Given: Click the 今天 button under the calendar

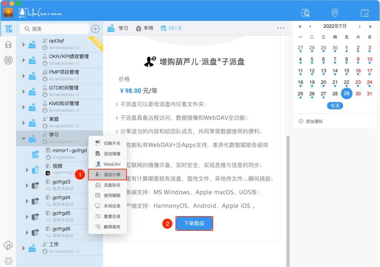Looking at the screenshot, I should [x=335, y=106].
